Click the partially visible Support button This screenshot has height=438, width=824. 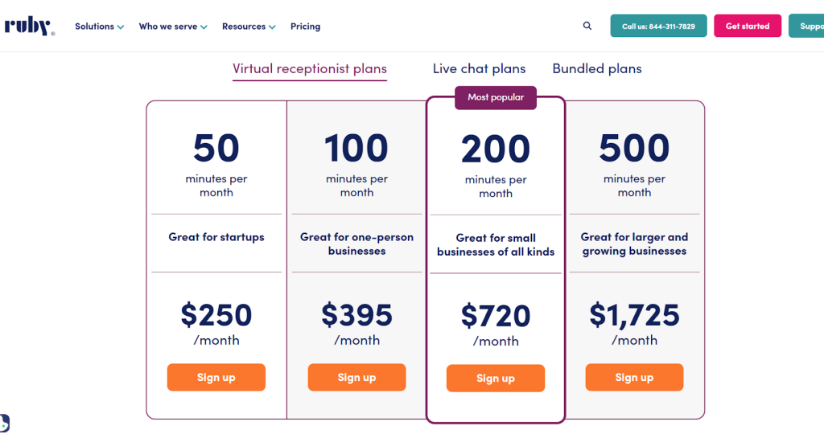(806, 26)
